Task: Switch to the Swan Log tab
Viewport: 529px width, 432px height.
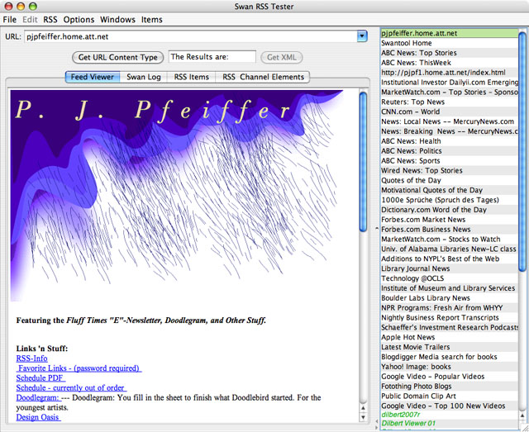Action: [144, 77]
